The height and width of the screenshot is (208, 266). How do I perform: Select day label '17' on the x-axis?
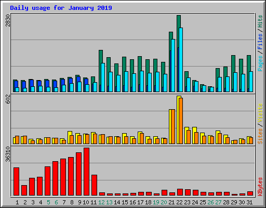point(141,202)
